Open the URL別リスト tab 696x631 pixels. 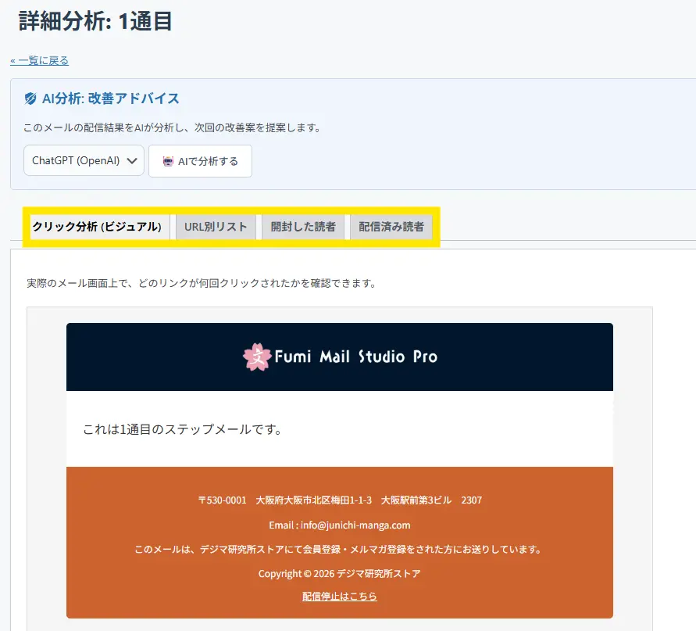(x=216, y=227)
